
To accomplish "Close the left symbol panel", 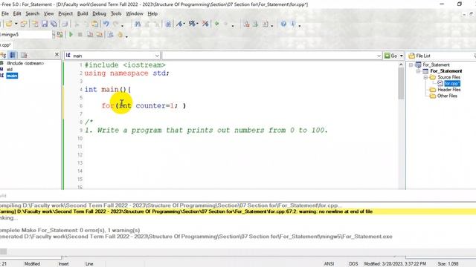I will tap(57, 54).
